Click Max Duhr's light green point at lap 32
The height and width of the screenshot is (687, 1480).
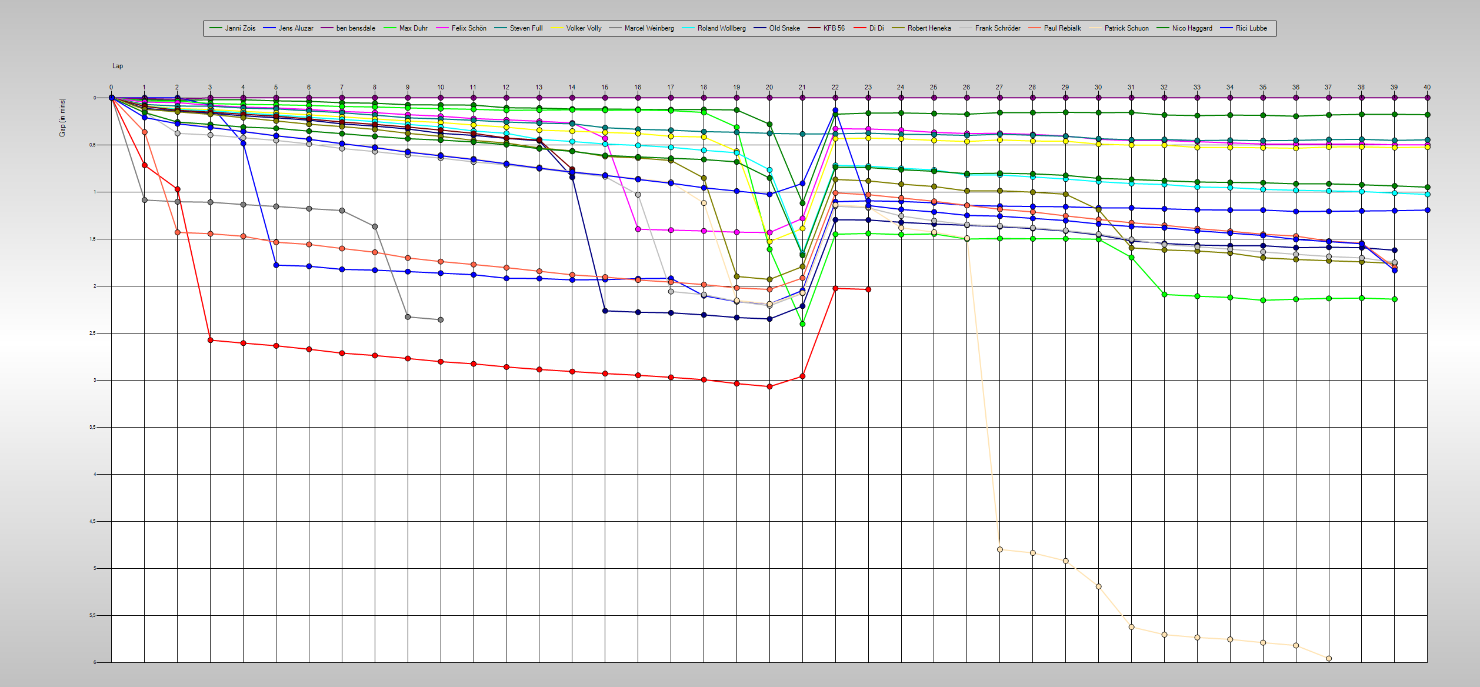click(x=1164, y=294)
